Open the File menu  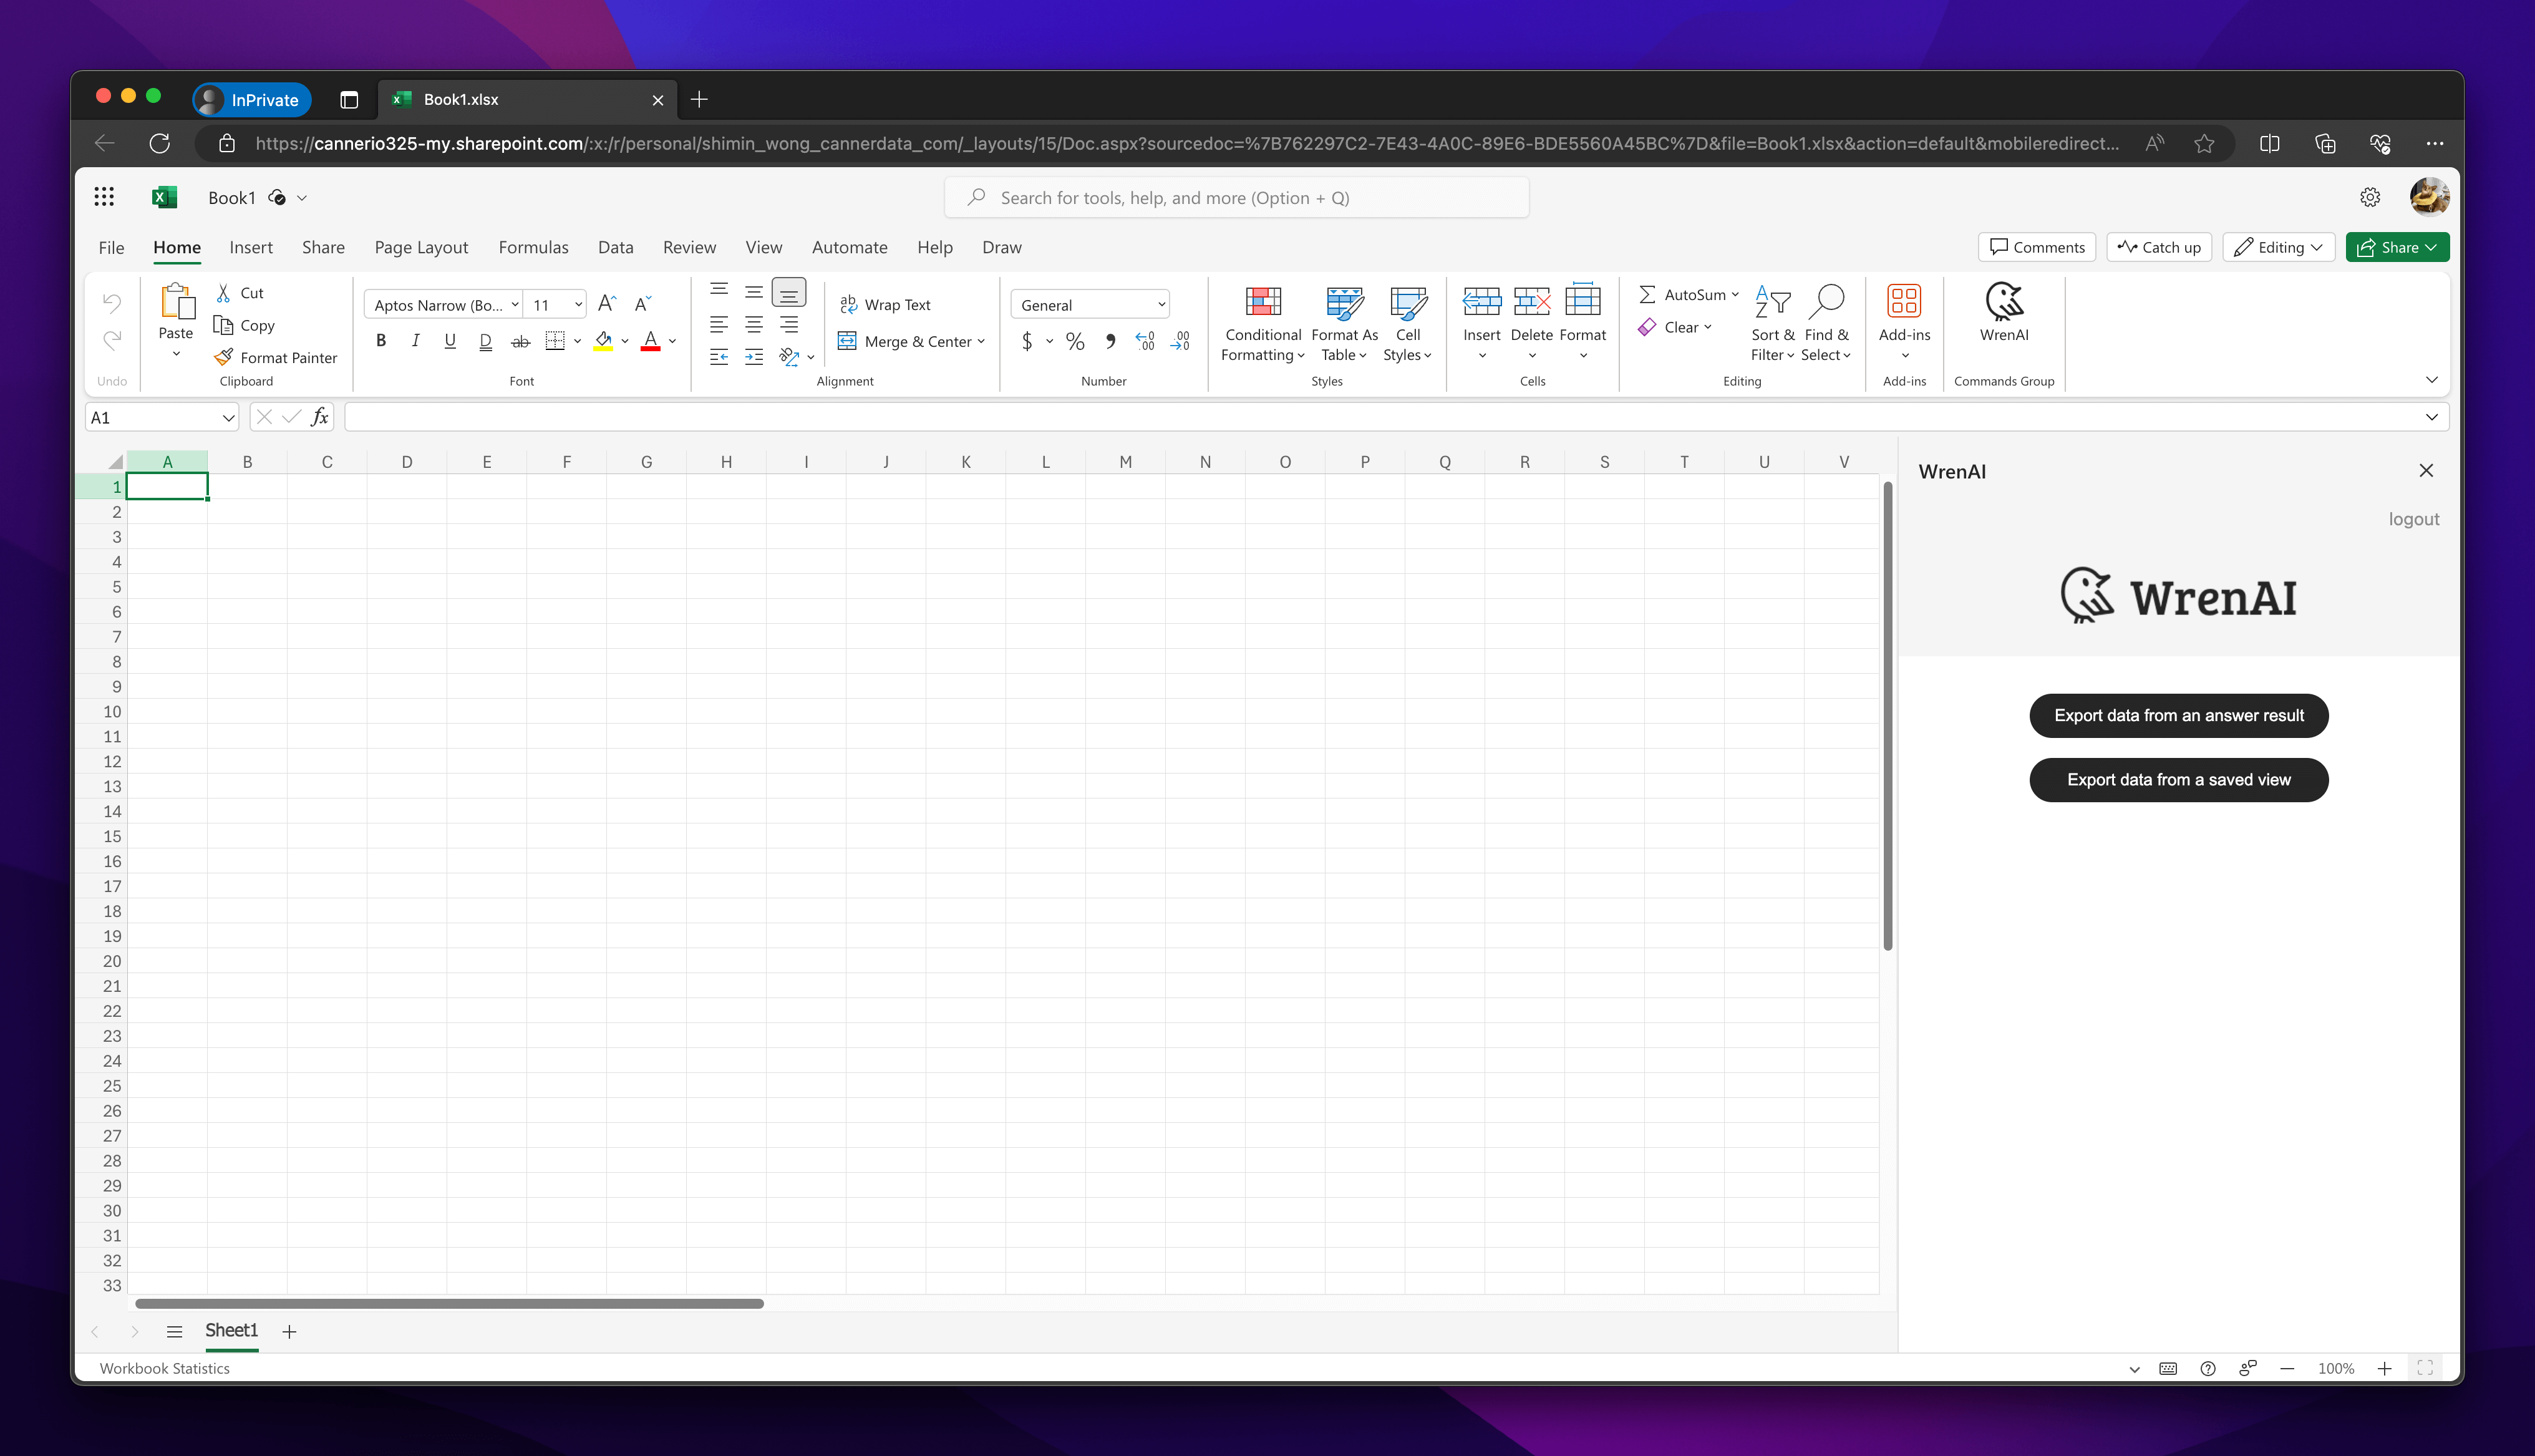point(111,247)
